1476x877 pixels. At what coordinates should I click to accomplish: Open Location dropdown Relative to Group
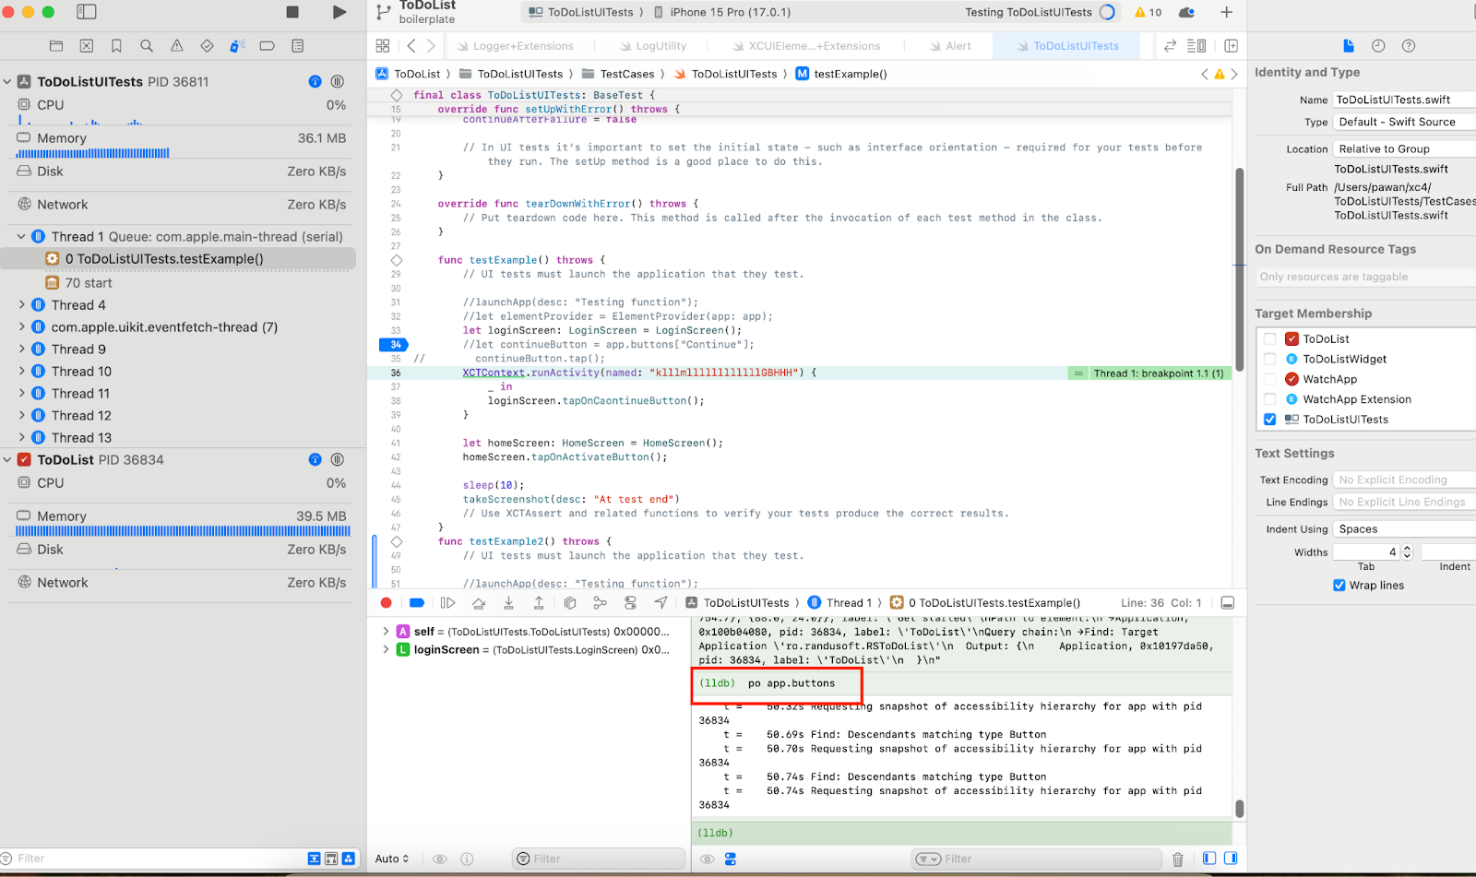pos(1404,149)
